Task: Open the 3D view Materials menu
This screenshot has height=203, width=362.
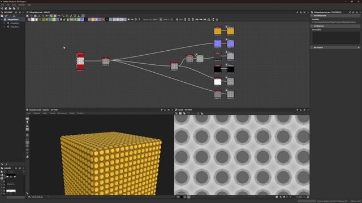Action: (37, 113)
